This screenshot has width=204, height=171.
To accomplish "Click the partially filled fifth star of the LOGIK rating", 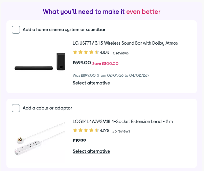I will (x=97, y=130).
